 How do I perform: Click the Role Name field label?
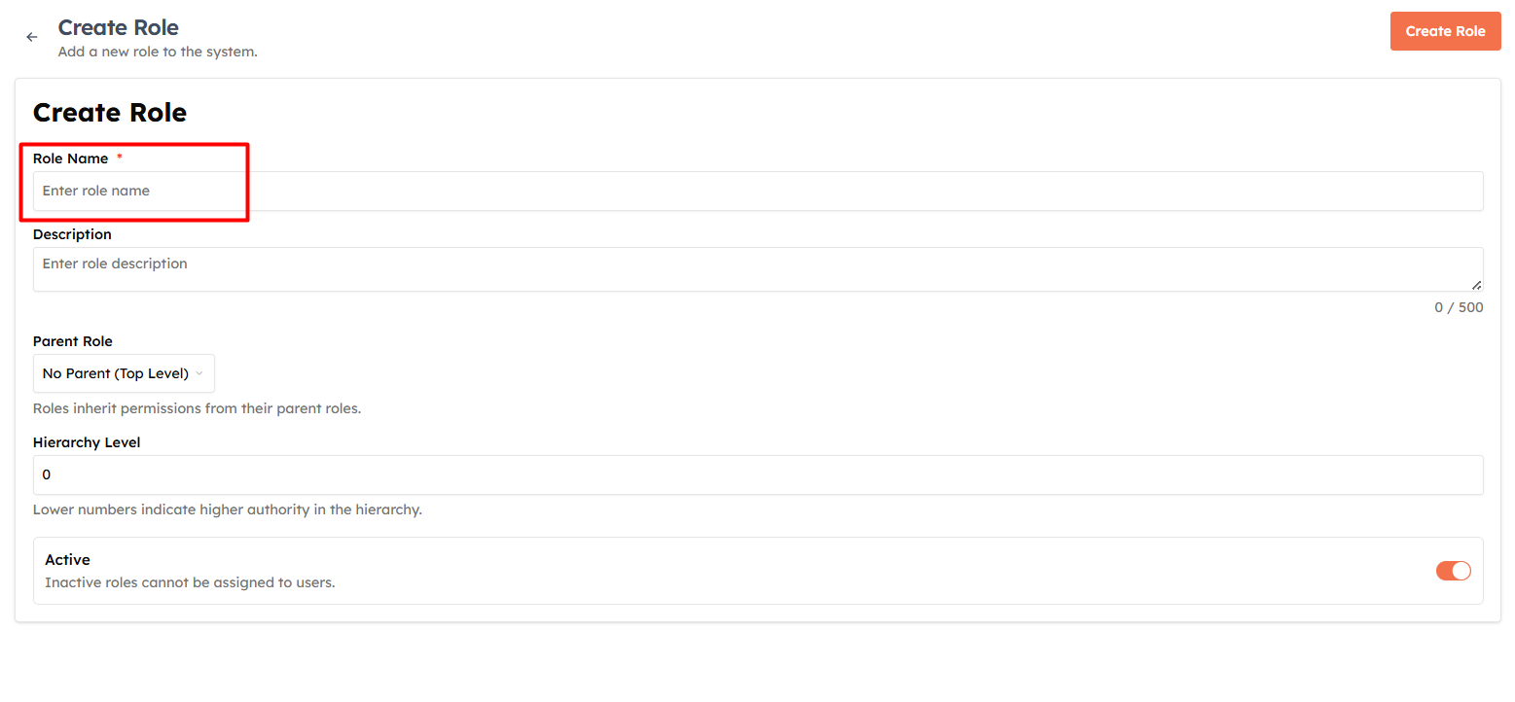tap(71, 158)
